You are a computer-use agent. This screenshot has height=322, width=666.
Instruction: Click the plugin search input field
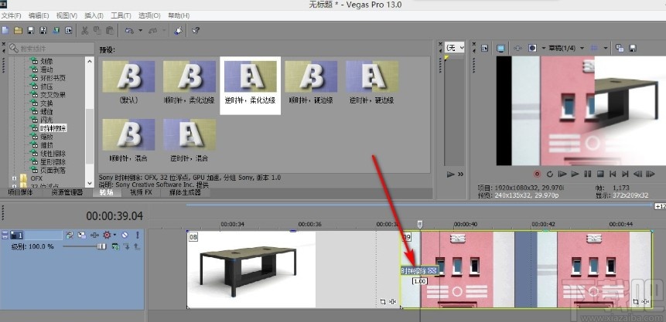point(51,49)
